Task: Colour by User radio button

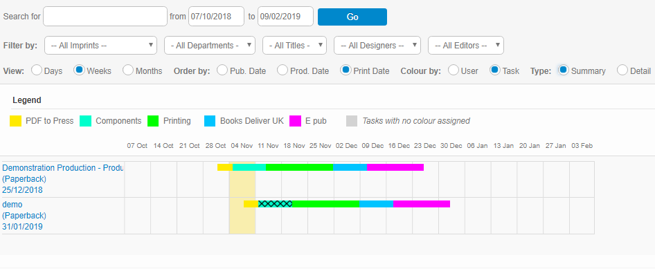Action: [x=454, y=70]
